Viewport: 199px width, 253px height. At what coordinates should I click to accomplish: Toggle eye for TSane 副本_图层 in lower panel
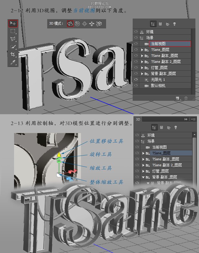click(137, 159)
